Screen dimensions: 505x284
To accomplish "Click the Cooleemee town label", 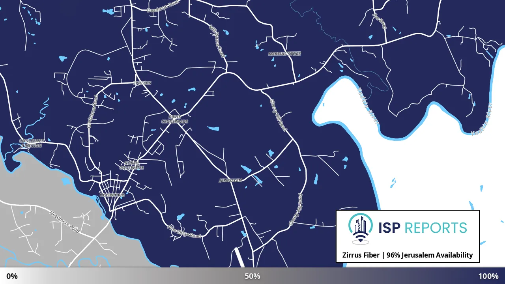I will [112, 195].
